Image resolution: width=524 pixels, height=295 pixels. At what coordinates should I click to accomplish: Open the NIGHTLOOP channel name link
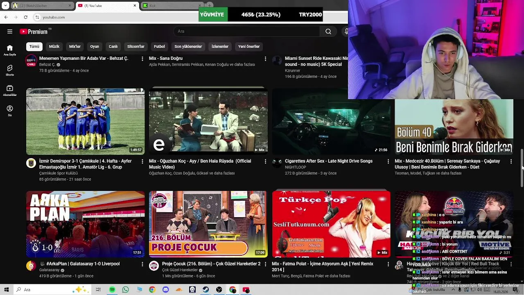pyautogui.click(x=295, y=167)
